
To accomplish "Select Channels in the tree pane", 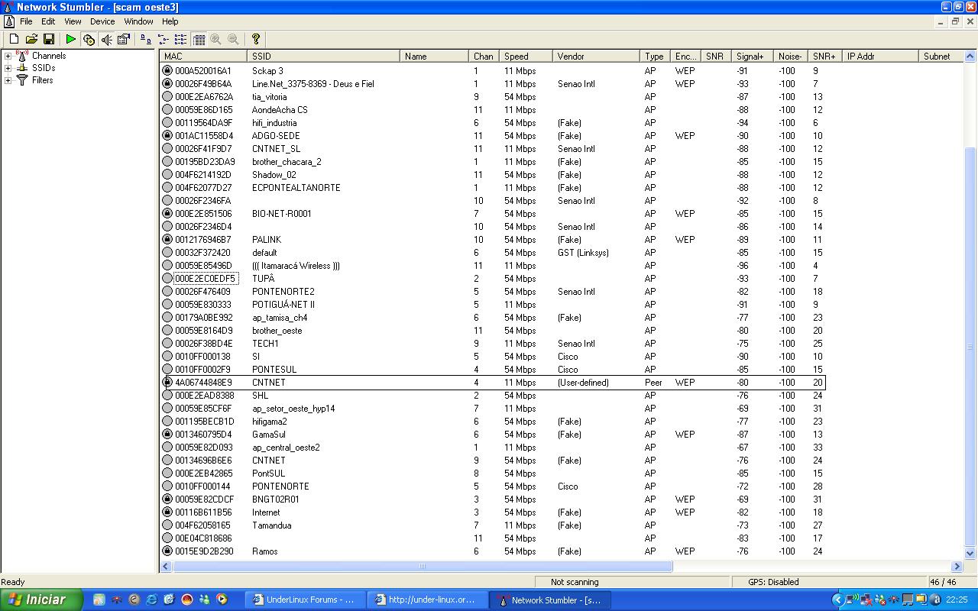I will point(49,56).
